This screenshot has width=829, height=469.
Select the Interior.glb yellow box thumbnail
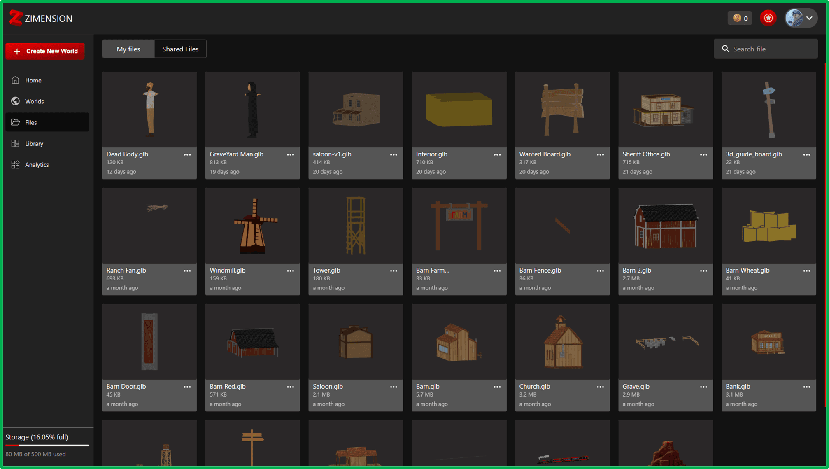459,109
